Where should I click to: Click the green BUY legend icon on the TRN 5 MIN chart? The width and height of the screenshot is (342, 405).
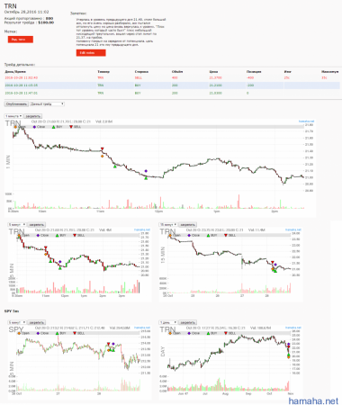pos(57,235)
